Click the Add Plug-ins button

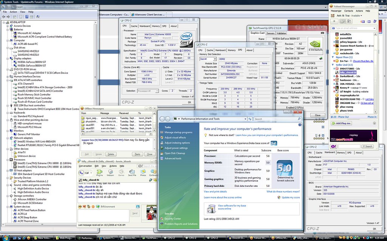click(341, 123)
